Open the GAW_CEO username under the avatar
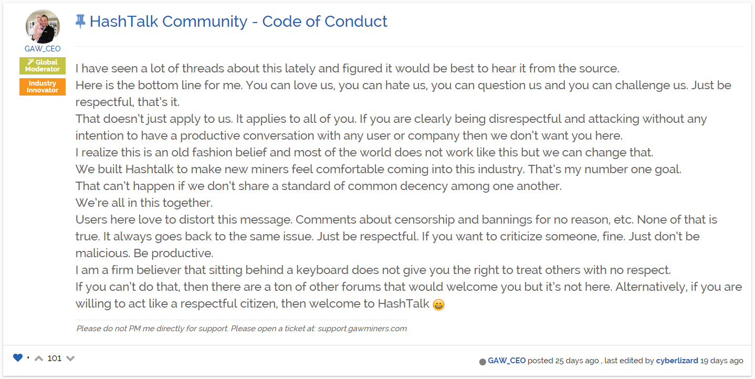The width and height of the screenshot is (755, 379). (x=43, y=49)
